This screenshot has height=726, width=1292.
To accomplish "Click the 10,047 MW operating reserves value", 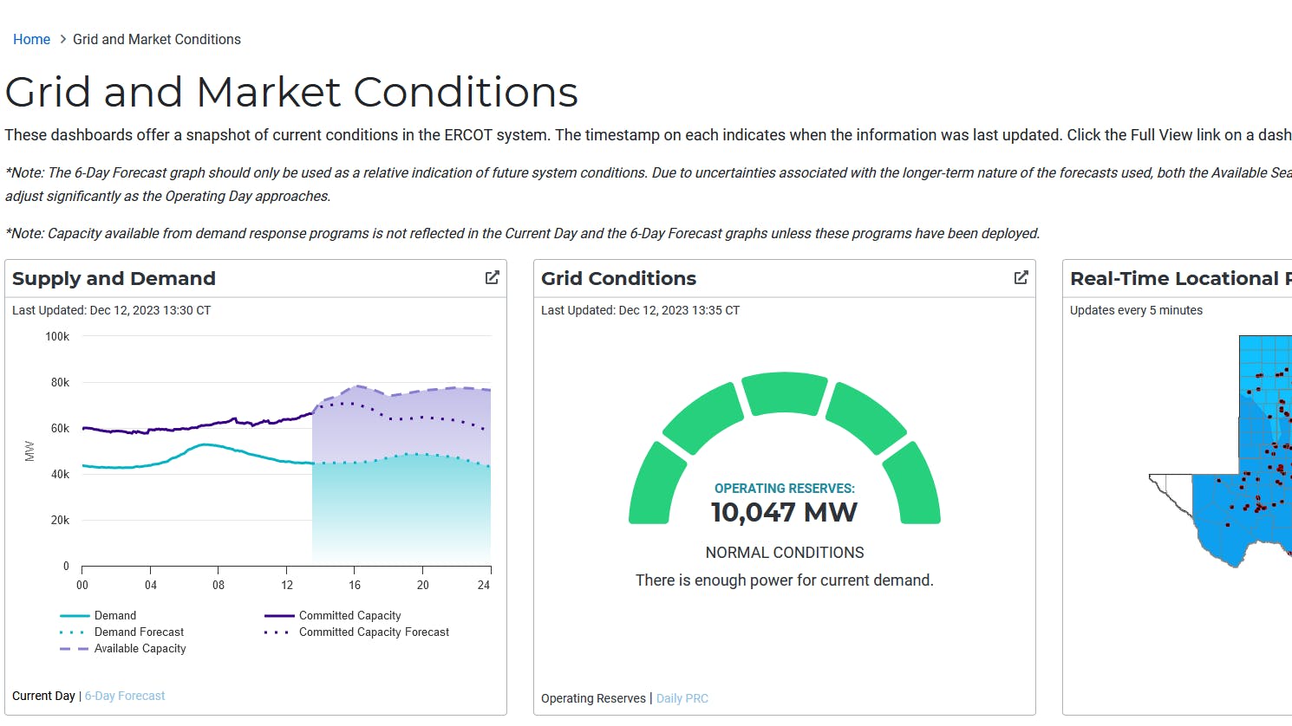I will pyautogui.click(x=784, y=512).
